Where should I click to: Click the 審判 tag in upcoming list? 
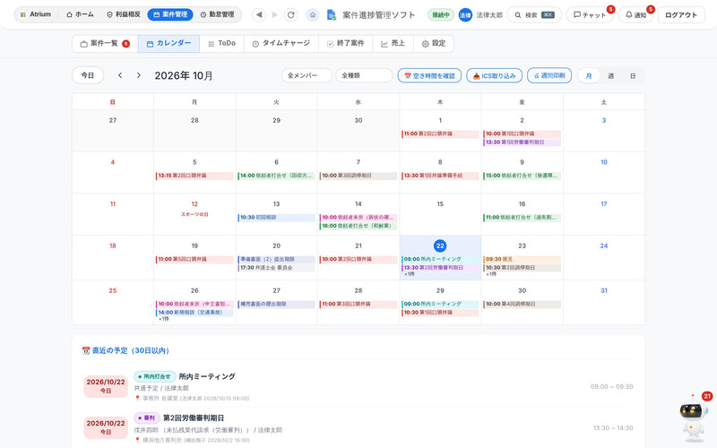[x=147, y=418]
